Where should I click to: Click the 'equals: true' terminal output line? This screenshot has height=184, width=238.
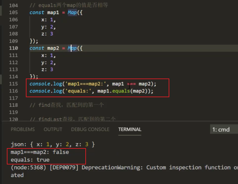click(30, 160)
